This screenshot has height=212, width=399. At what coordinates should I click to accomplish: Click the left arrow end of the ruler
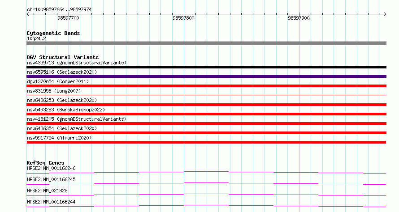(x=28, y=14)
